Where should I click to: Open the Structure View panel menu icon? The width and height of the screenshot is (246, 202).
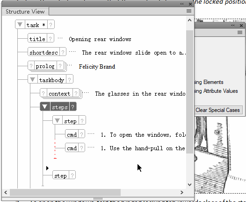point(189,11)
